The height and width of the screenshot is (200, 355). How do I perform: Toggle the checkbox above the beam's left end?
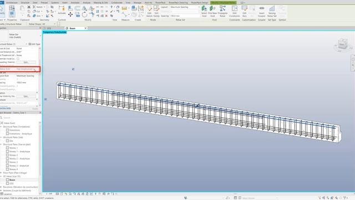[x=73, y=69]
